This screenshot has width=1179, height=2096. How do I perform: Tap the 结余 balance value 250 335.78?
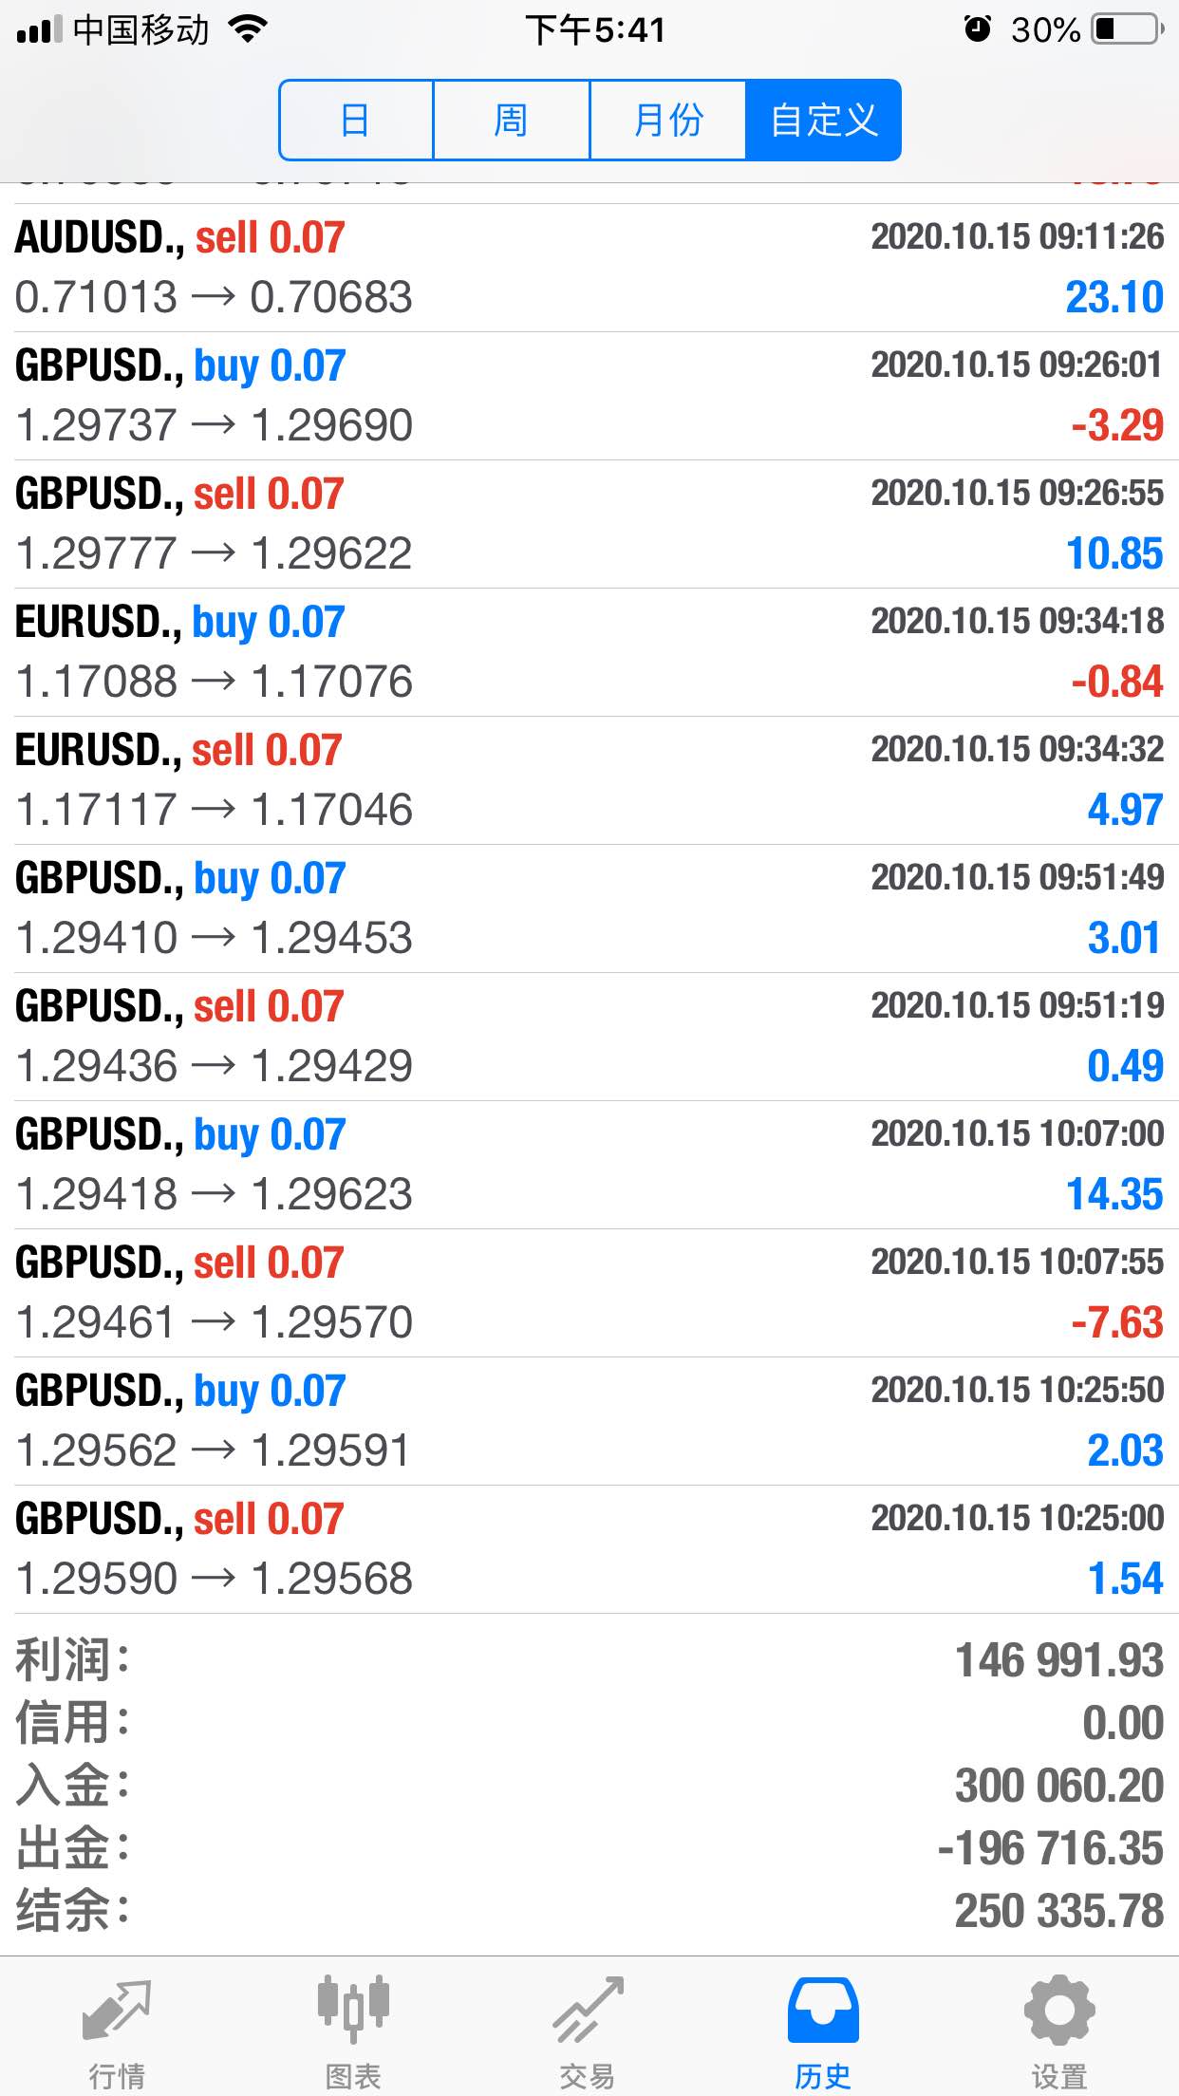click(x=1059, y=1912)
